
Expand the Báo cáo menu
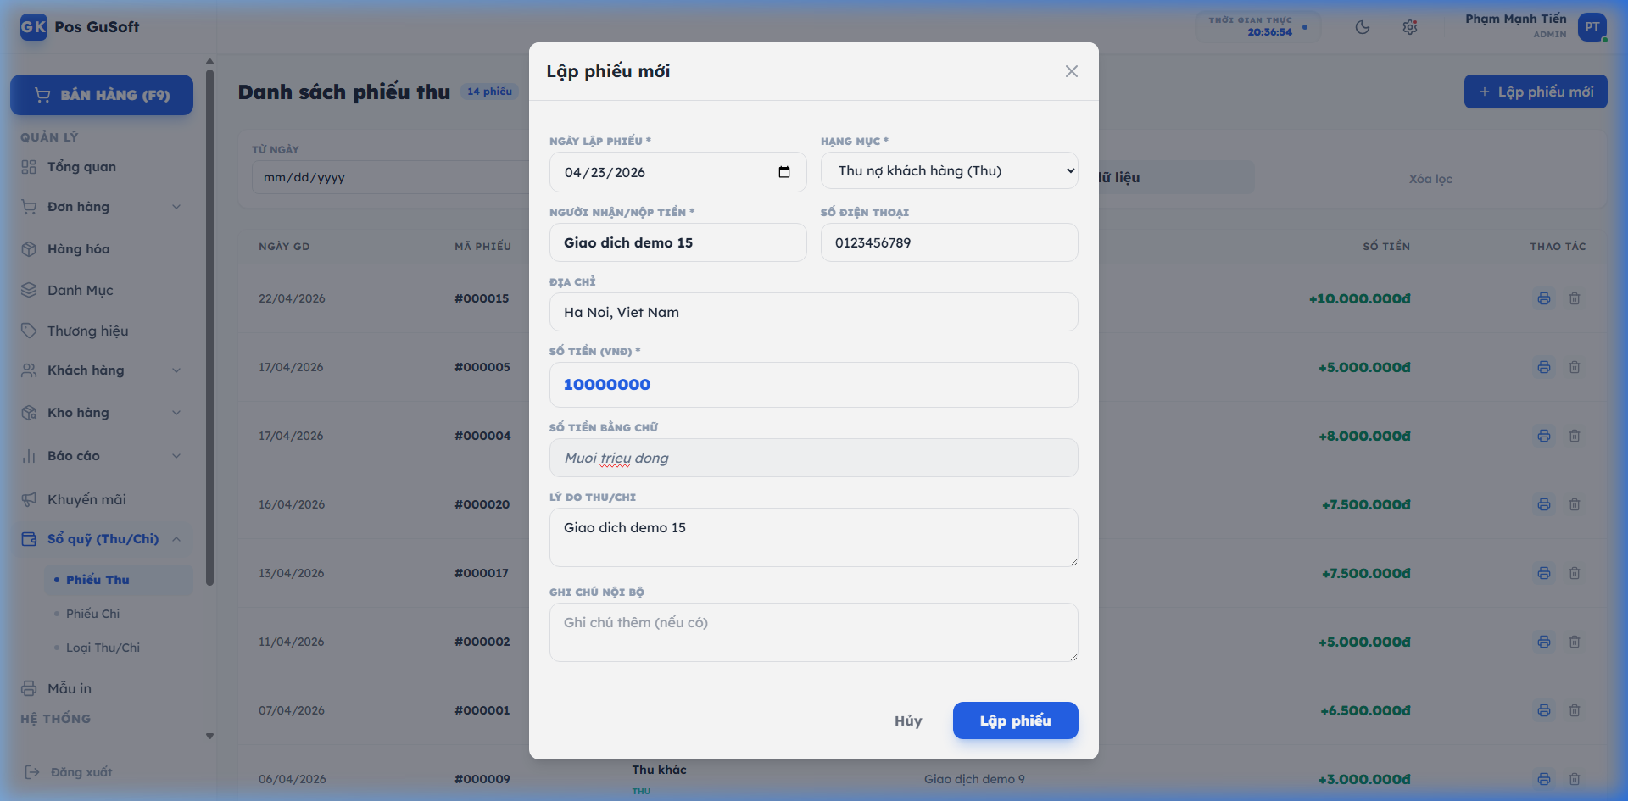coord(176,456)
